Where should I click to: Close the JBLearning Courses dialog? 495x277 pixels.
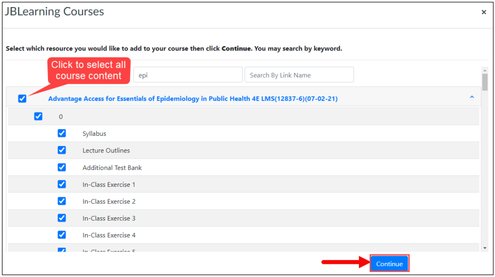(484, 12)
